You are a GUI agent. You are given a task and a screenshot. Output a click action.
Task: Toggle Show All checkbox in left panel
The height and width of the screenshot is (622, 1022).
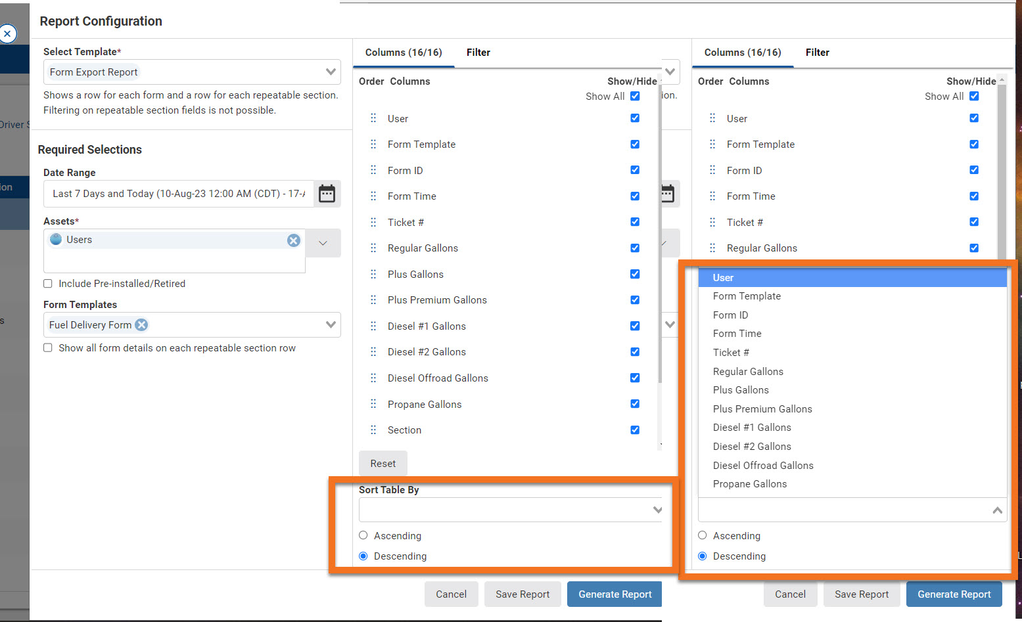[x=635, y=96]
